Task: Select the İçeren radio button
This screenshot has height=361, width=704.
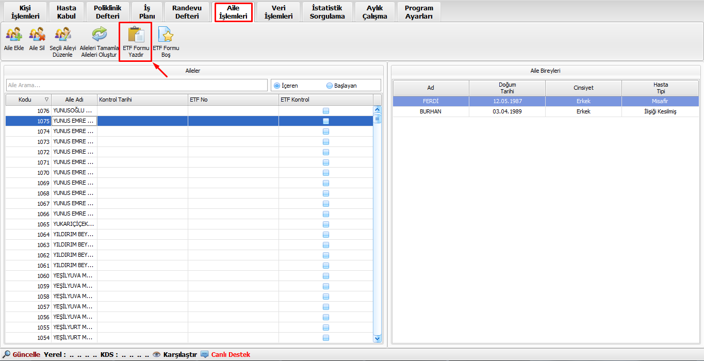Action: (277, 86)
